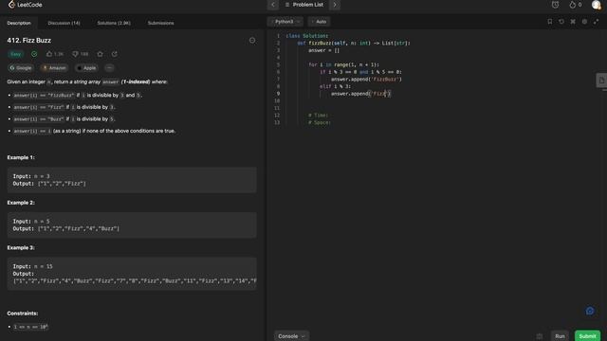Viewport: 607px width, 341px height.
Task: Select the Google company tag
Action: pos(21,68)
